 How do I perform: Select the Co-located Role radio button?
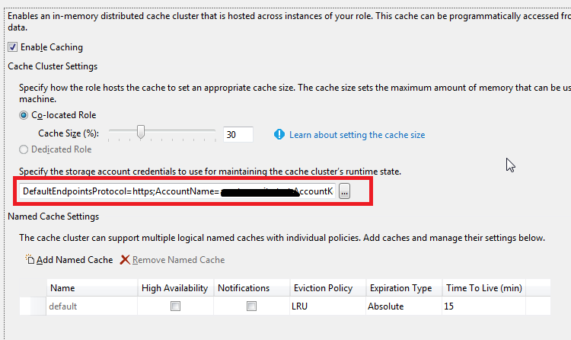coord(24,115)
